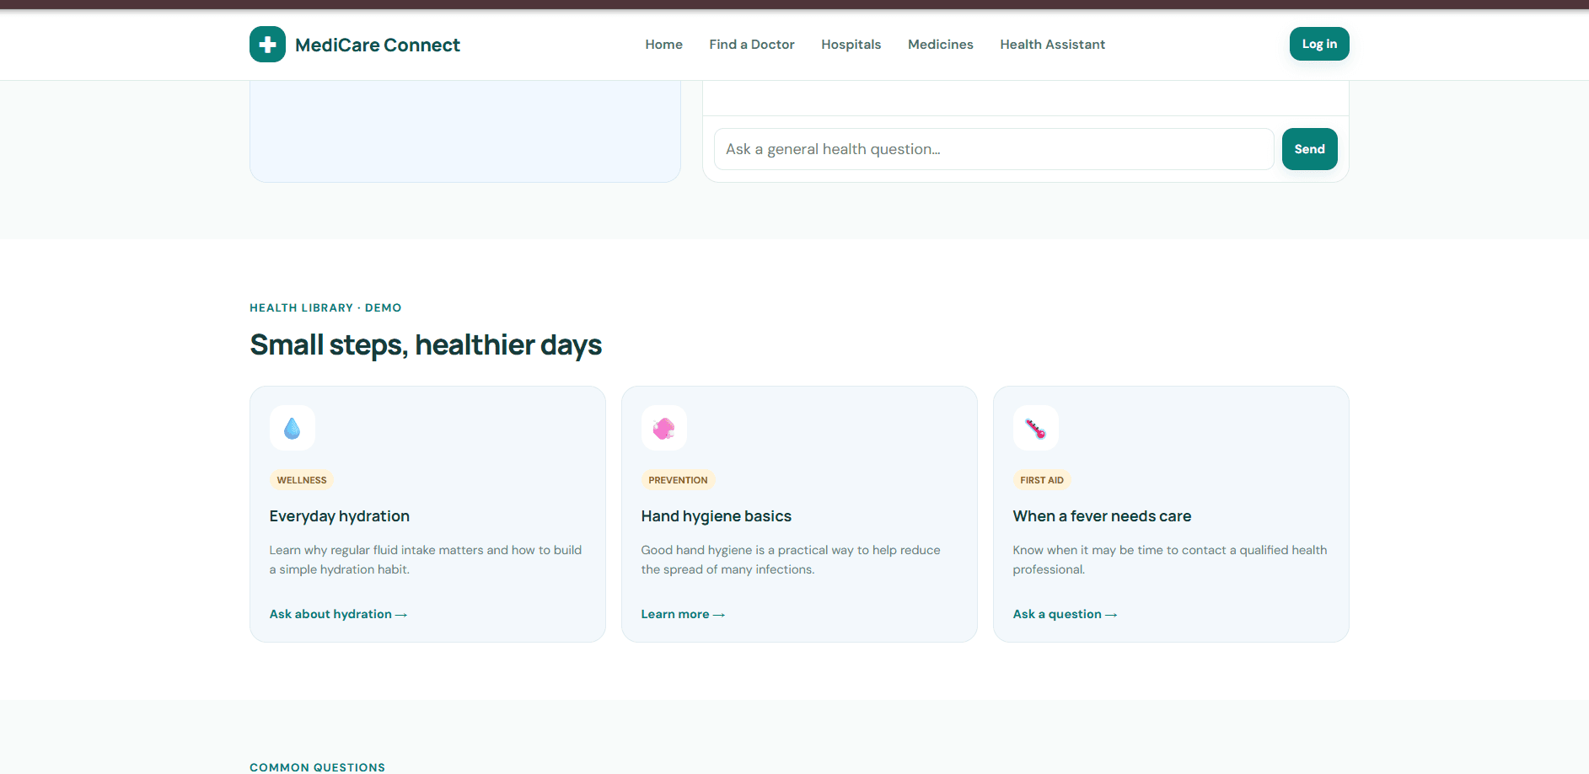Follow the Ask about hydration link
The image size is (1589, 774).
click(339, 614)
